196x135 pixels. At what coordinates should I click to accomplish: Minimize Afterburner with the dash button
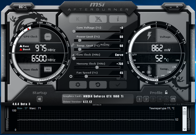coord(171,7)
